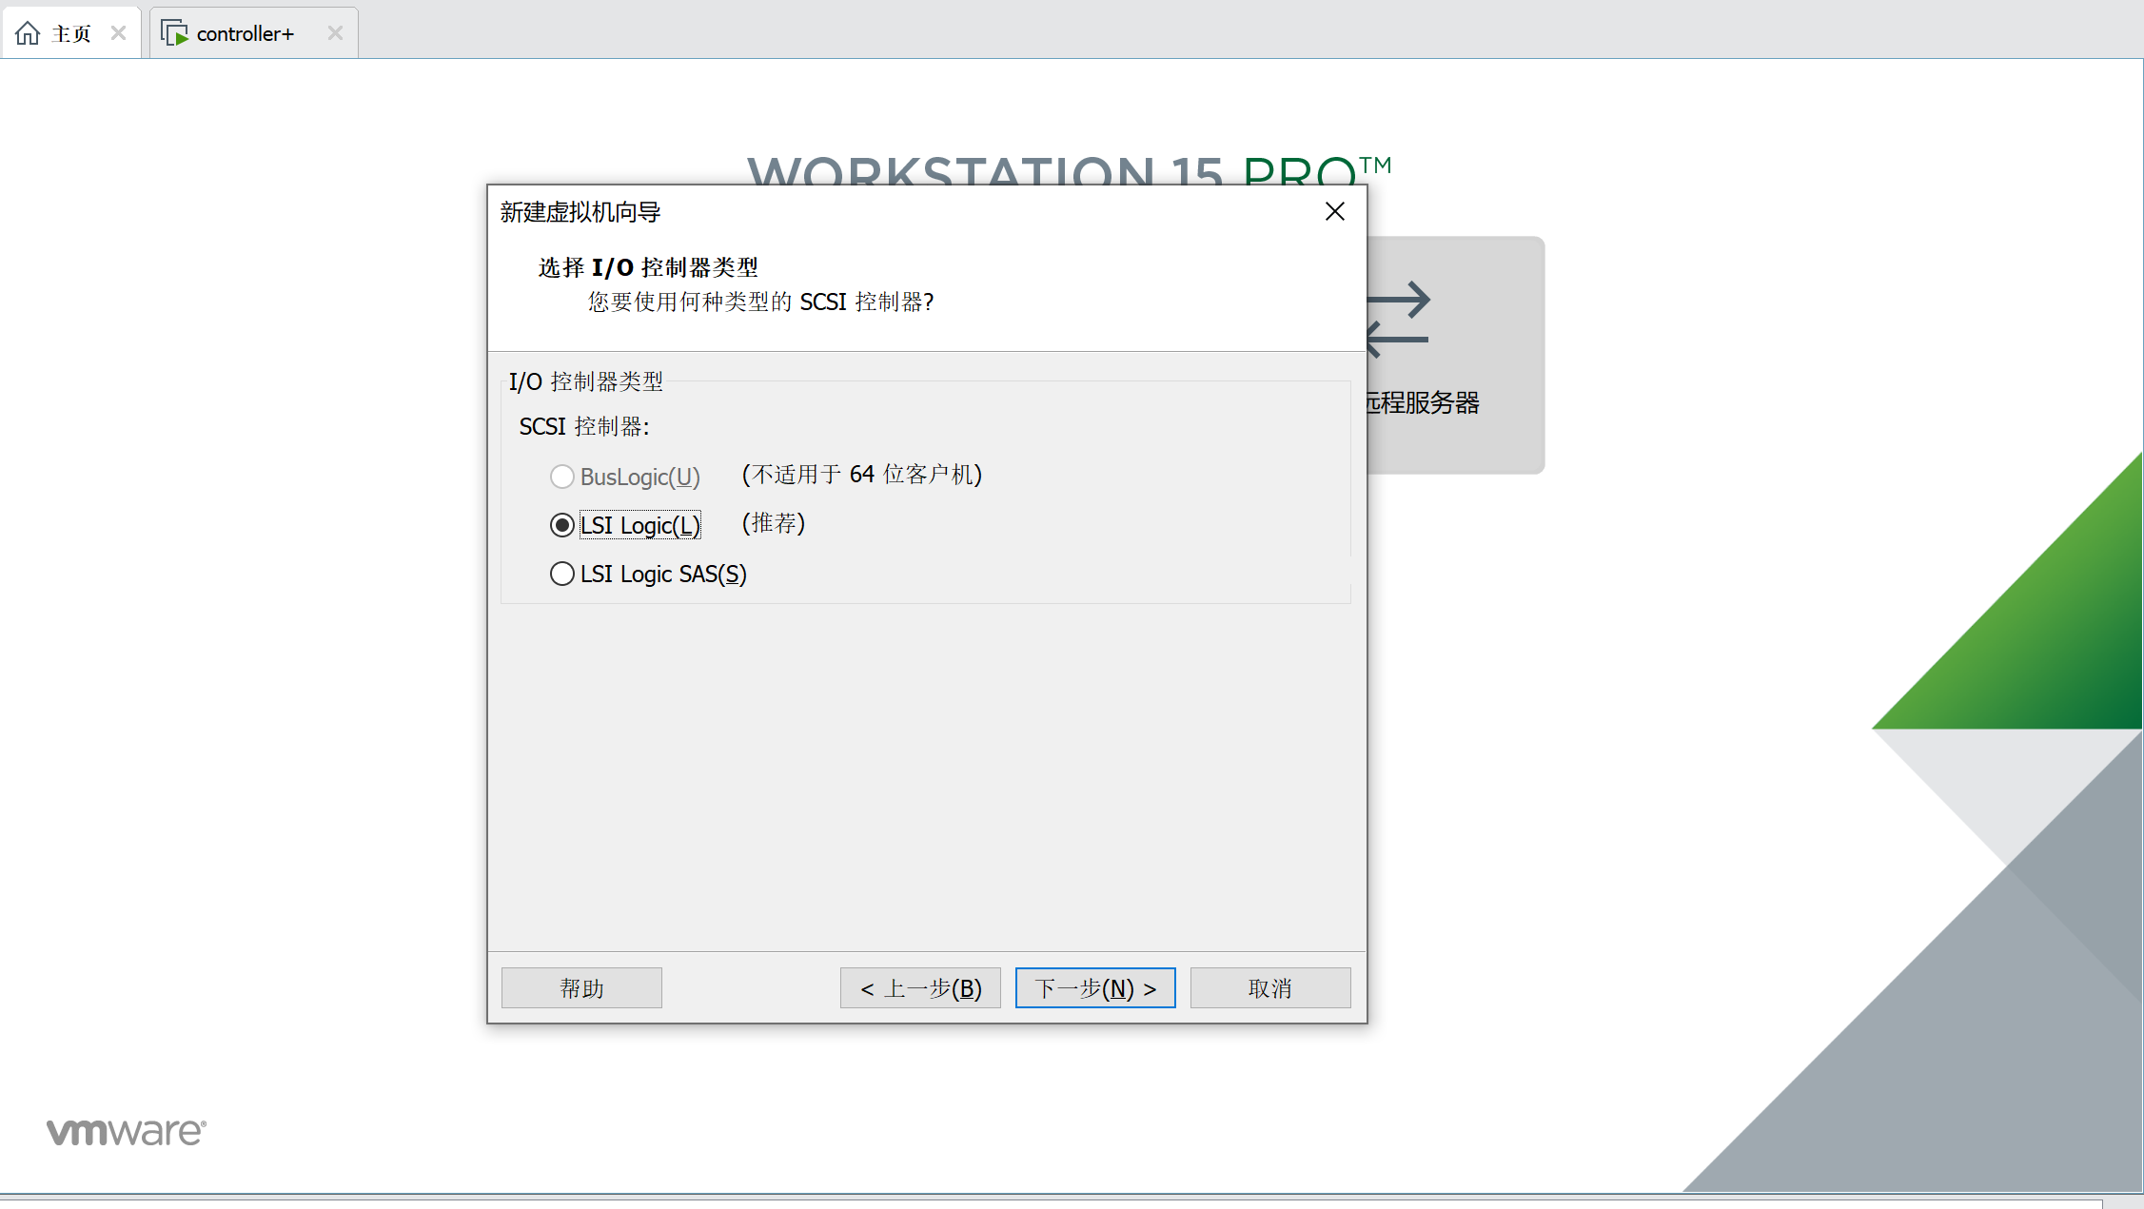Click the 选择 I/O 控制器类型 heading
The height and width of the screenshot is (1209, 2144).
[x=648, y=267]
